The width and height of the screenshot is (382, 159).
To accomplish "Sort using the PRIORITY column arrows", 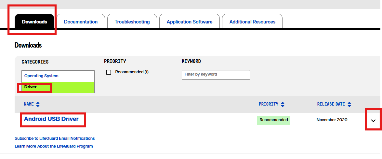I will tap(283, 105).
